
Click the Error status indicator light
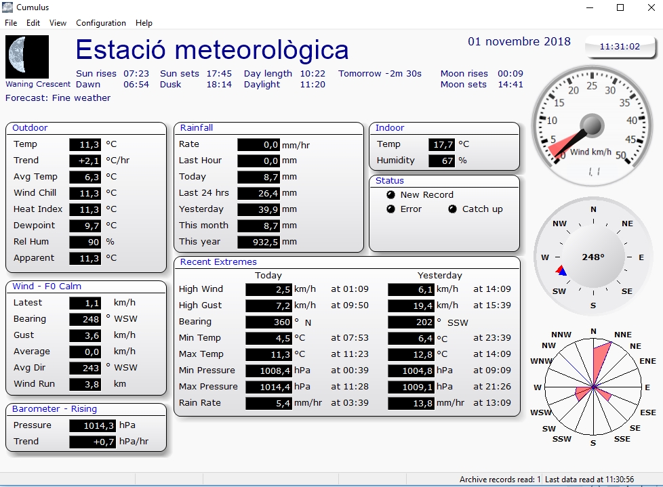pyautogui.click(x=390, y=209)
